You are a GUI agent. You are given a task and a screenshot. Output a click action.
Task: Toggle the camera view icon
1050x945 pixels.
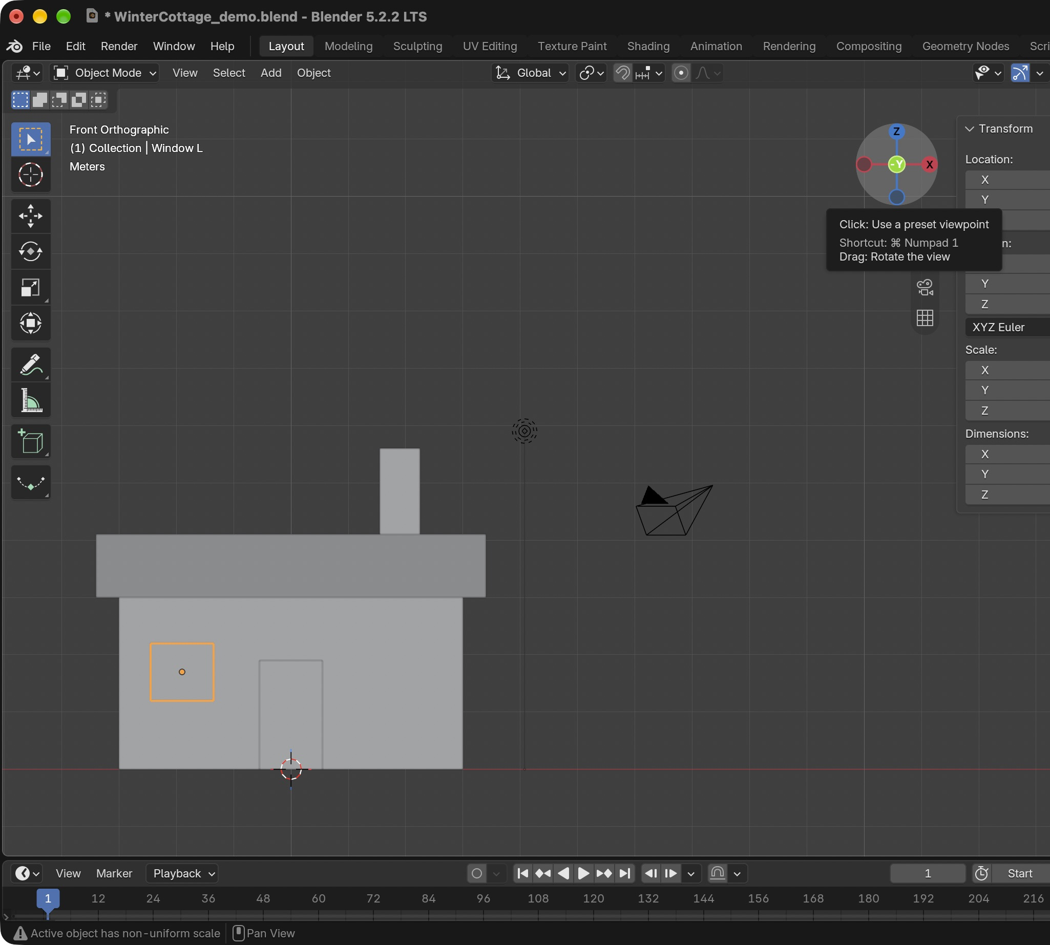[x=925, y=287]
